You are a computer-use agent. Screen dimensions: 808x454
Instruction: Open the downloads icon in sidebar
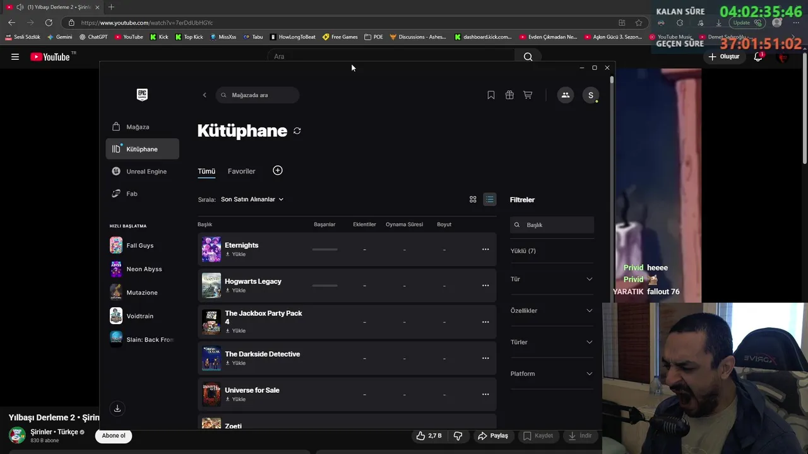117,409
